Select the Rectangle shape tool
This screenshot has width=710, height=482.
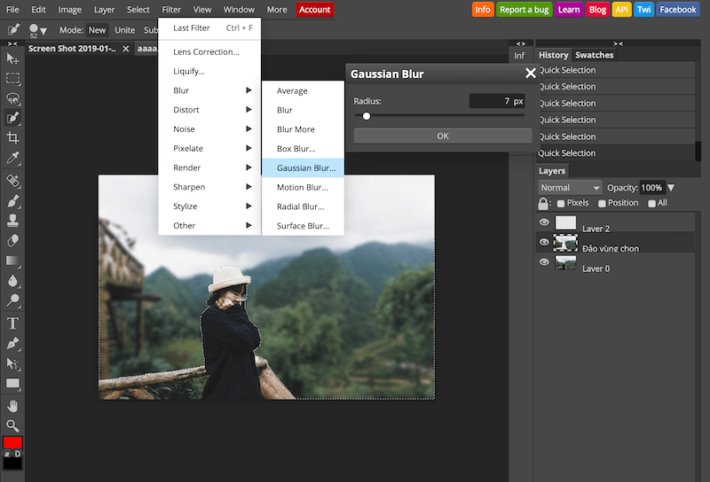pyautogui.click(x=12, y=384)
